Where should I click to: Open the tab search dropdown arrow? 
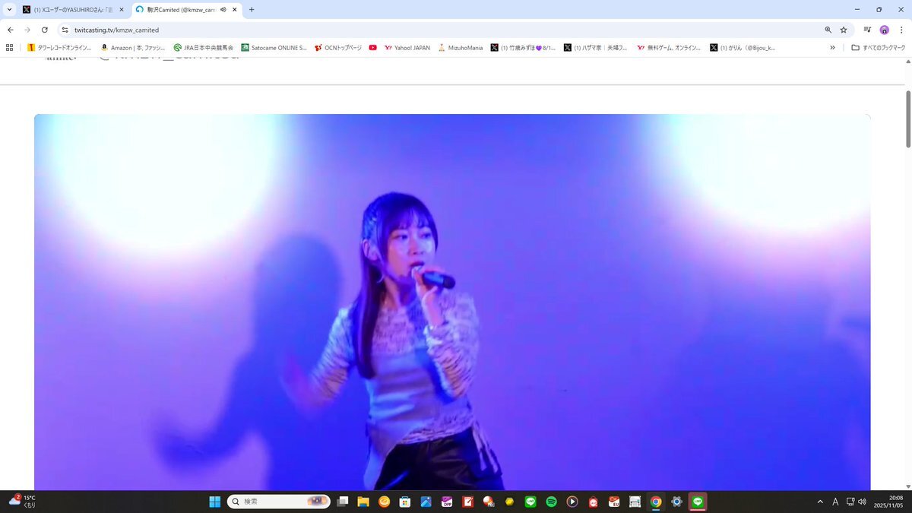pos(9,9)
